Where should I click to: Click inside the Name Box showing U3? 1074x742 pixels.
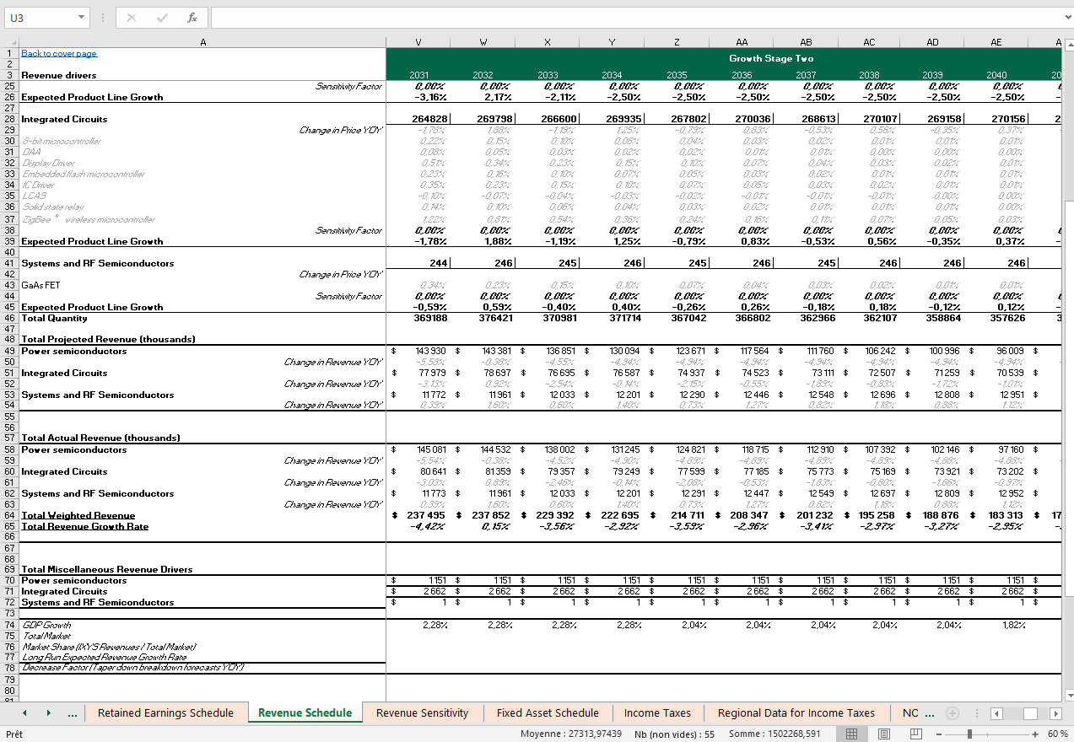pos(40,18)
